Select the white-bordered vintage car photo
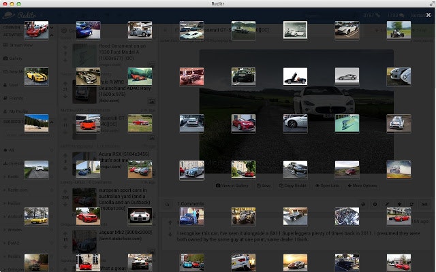The width and height of the screenshot is (436, 272). pos(295,30)
